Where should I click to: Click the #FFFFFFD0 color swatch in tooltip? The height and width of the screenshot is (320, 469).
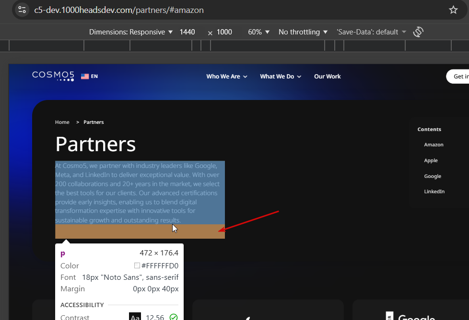[x=137, y=265]
